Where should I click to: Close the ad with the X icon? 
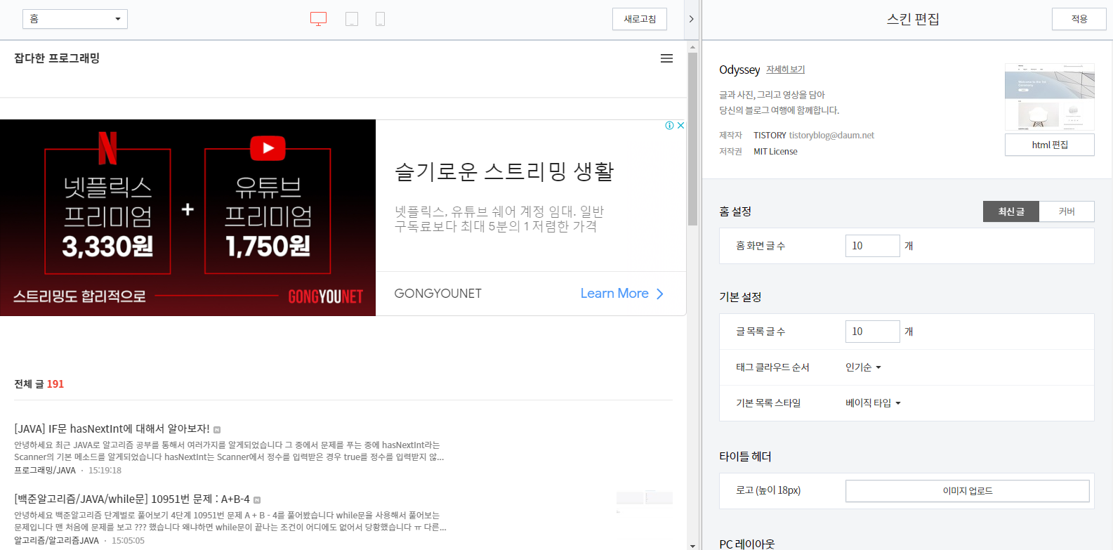[x=680, y=125]
